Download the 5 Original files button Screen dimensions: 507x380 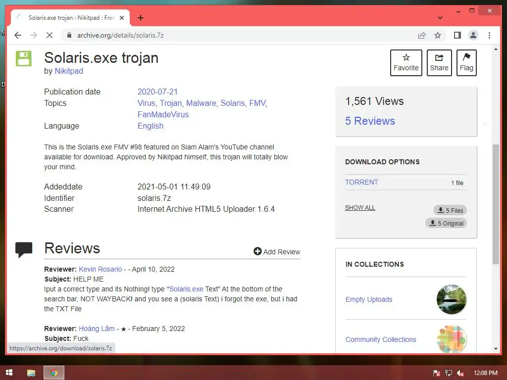pos(446,223)
